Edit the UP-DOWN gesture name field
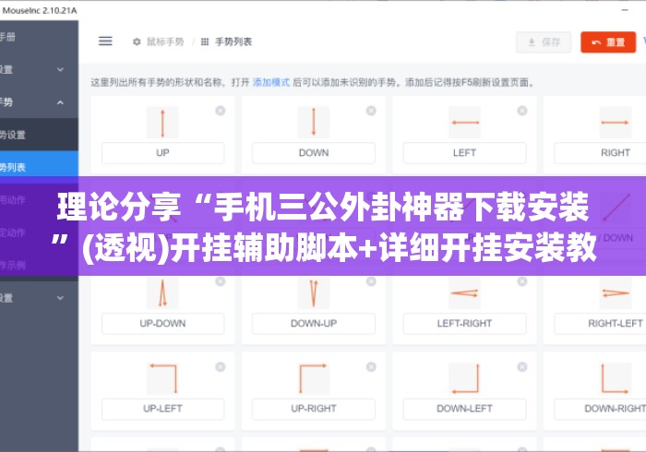This screenshot has height=452, width=646. pos(162,324)
